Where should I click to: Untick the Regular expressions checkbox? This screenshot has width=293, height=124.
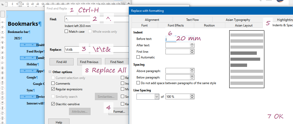(x=53, y=89)
